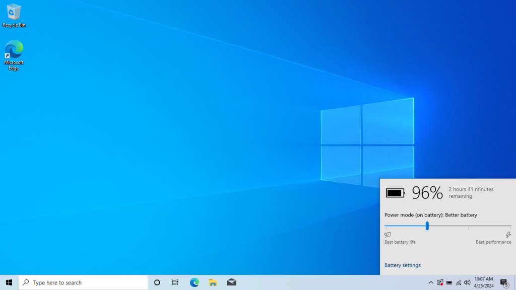Screen dimensions: 516x290
Task: Click the speaker volume icon
Action: click(x=467, y=282)
